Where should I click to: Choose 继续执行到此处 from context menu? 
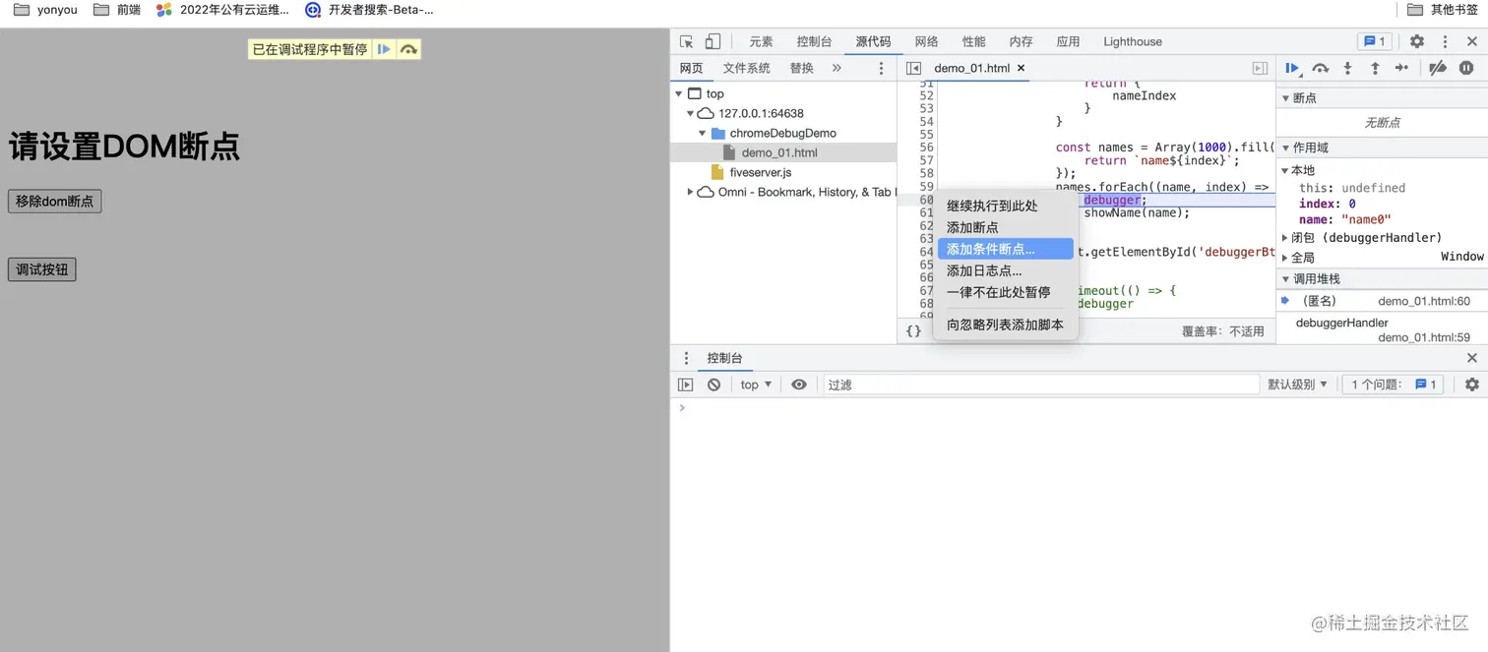pyautogui.click(x=1005, y=206)
